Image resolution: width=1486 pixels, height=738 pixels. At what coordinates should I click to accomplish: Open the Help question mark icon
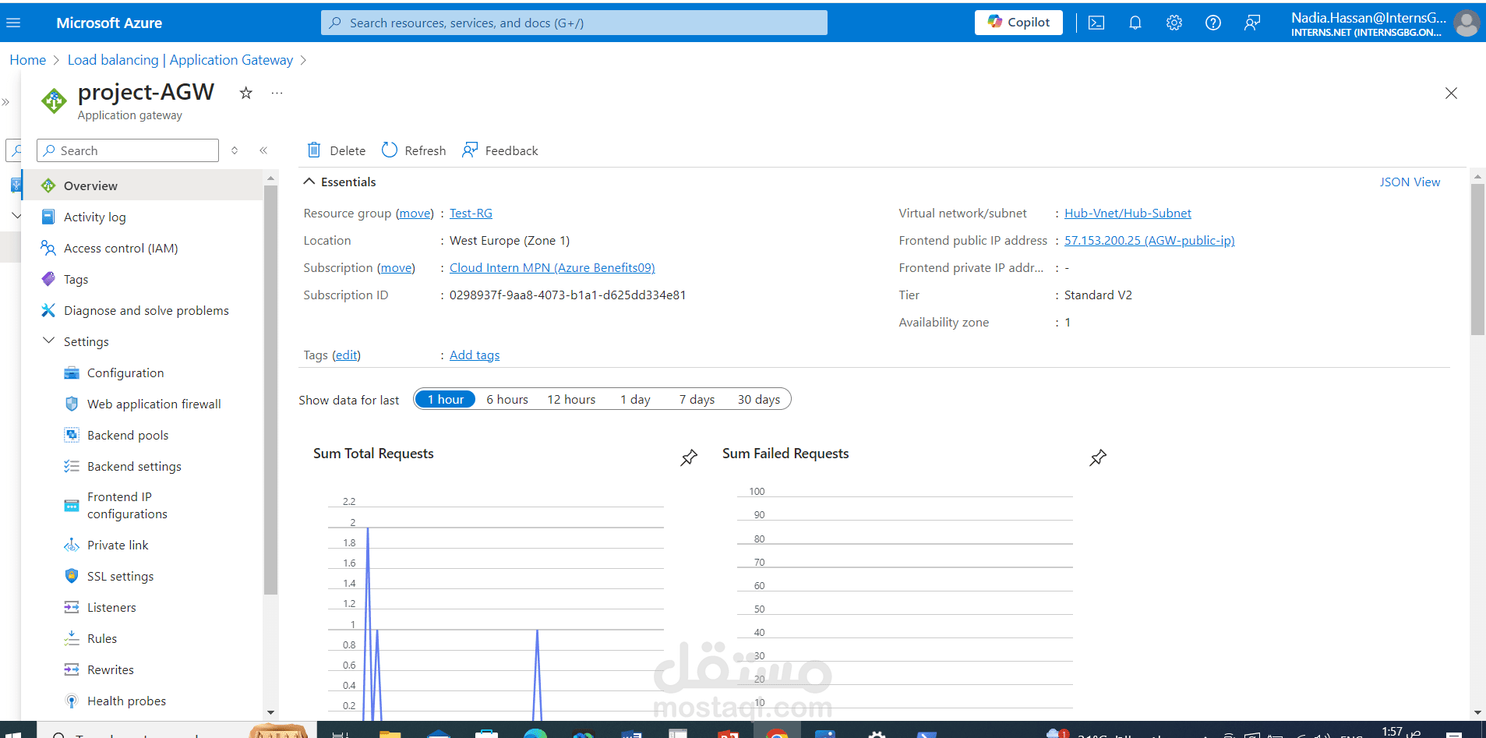pos(1212,23)
